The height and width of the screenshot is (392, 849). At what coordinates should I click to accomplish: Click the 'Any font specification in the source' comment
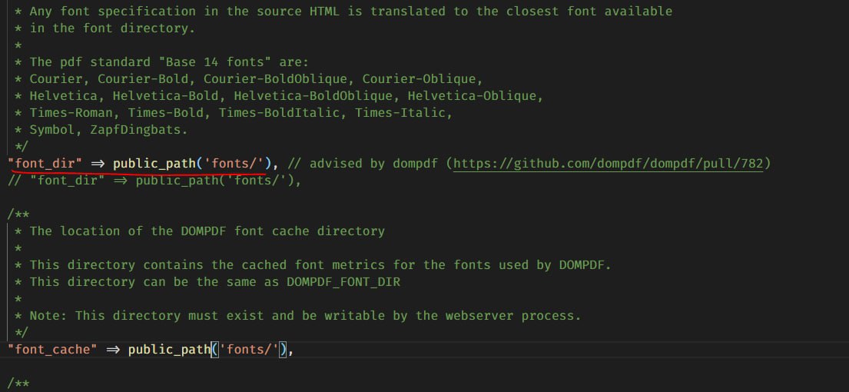[x=350, y=11]
